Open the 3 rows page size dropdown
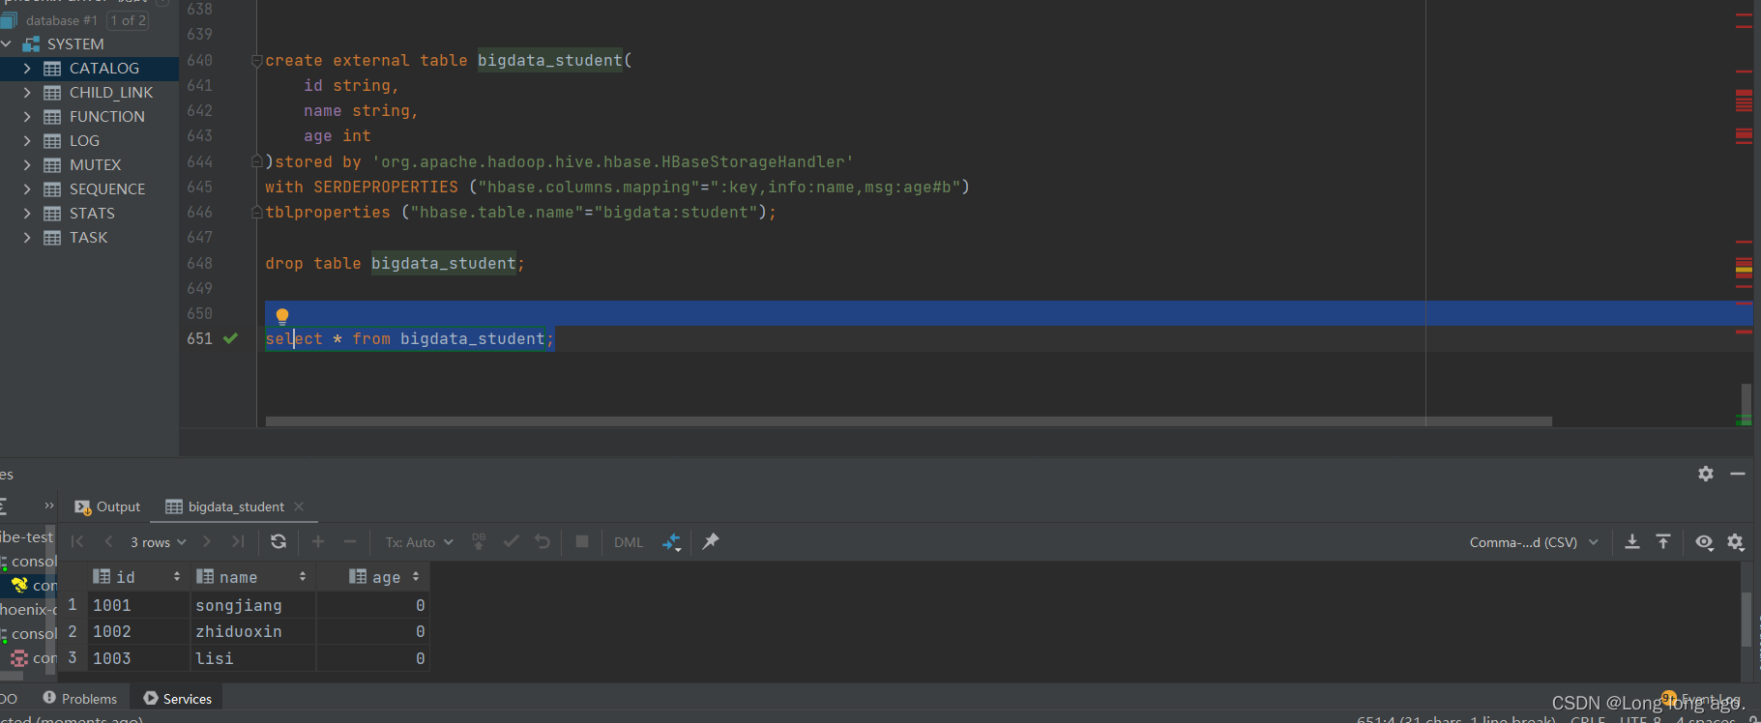 [x=159, y=542]
